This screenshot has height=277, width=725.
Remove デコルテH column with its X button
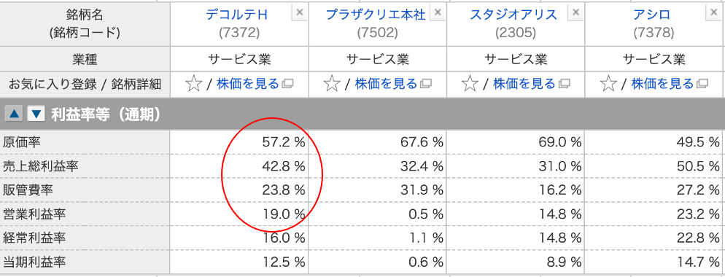(x=299, y=13)
